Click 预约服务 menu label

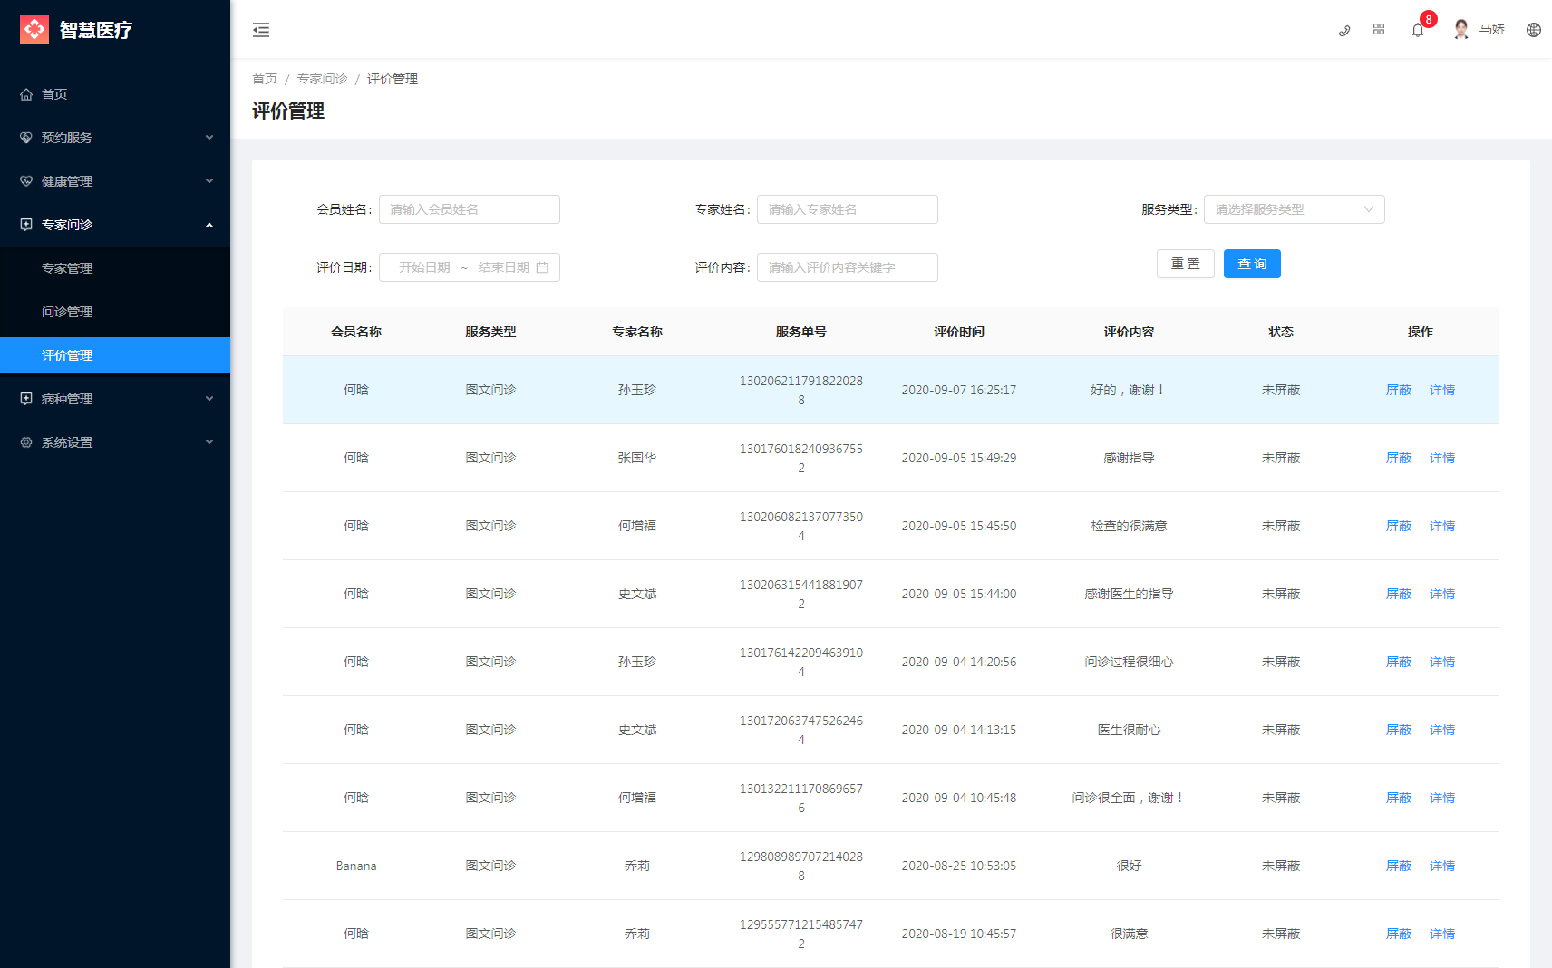[67, 138]
